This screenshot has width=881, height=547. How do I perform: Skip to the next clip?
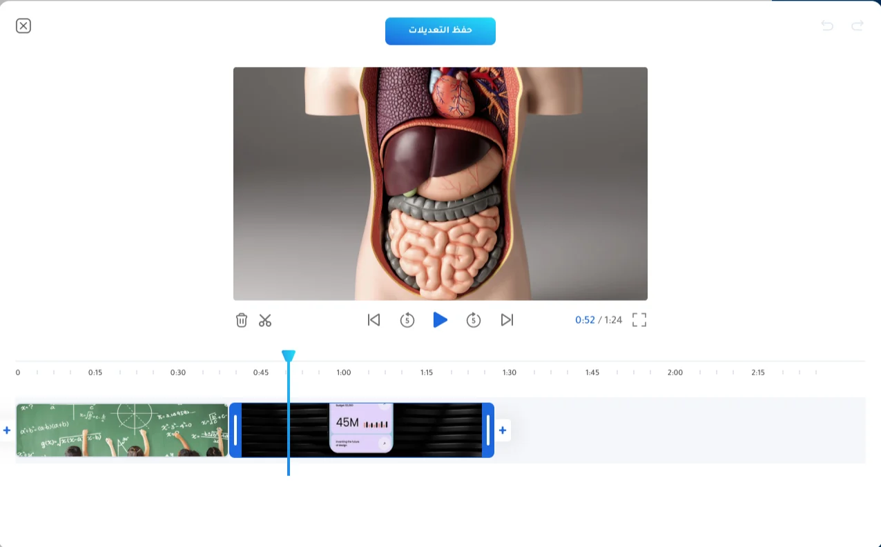[x=507, y=320]
